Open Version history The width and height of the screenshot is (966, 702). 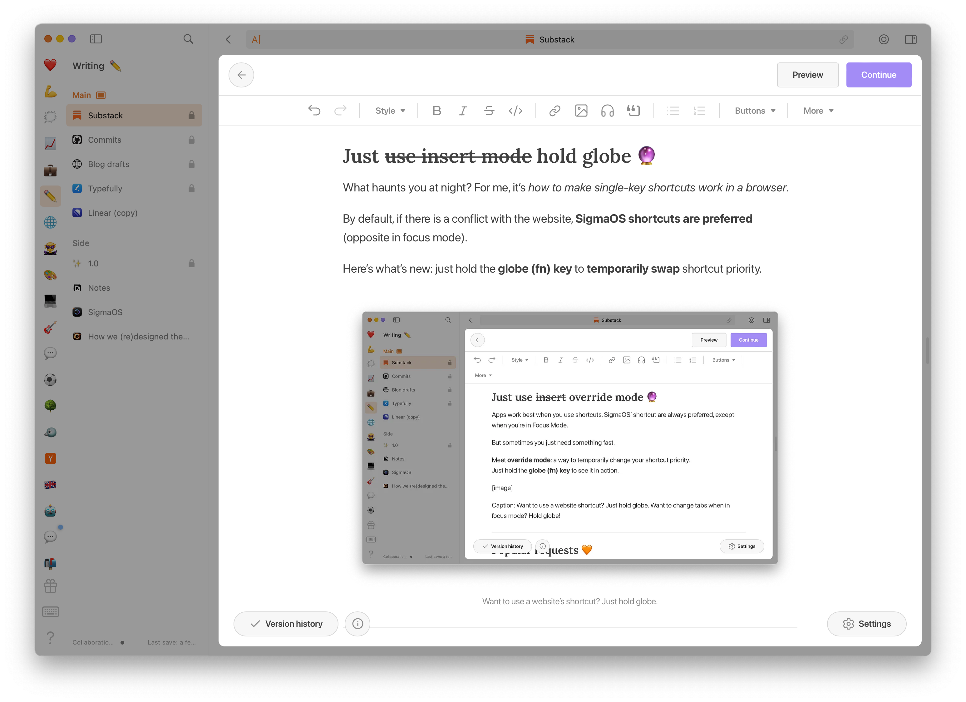coord(286,624)
